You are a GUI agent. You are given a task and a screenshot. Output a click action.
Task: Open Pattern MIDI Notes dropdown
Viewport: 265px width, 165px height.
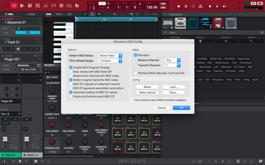tap(110, 55)
